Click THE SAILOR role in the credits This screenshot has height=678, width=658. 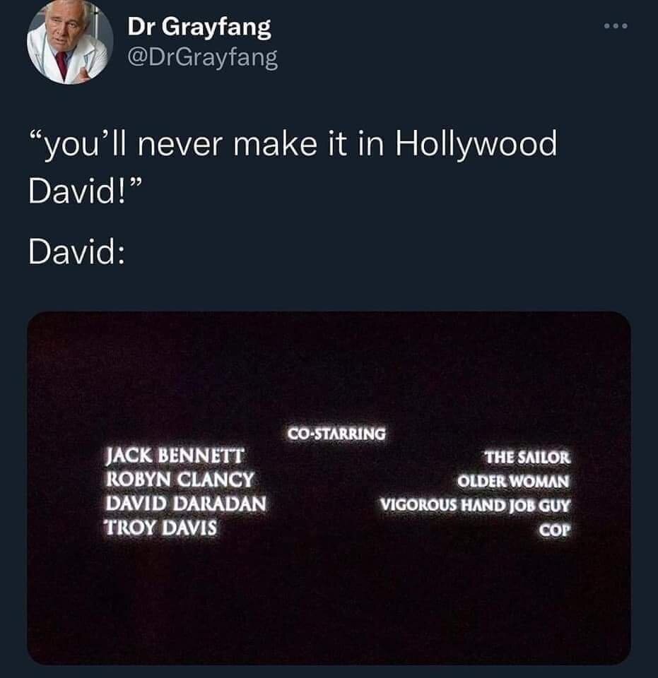tap(527, 458)
